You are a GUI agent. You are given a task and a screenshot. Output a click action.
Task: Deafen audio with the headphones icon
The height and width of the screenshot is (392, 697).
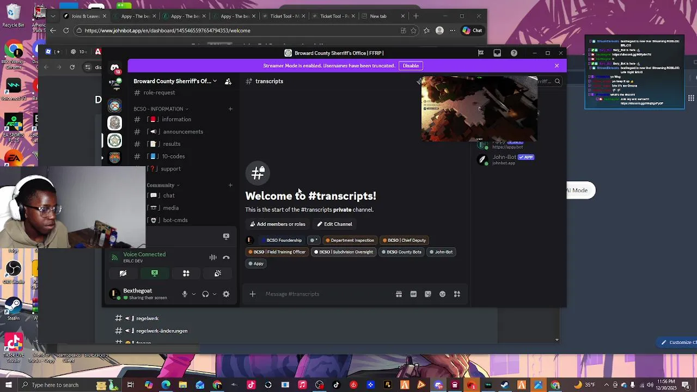pyautogui.click(x=205, y=294)
